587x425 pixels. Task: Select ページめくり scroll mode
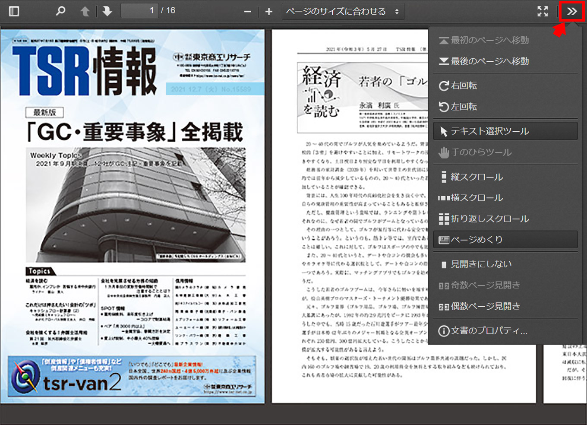tap(505, 239)
